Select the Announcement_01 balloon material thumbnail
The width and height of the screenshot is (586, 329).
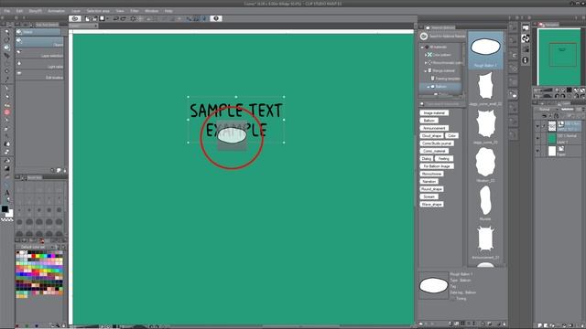[485, 239]
